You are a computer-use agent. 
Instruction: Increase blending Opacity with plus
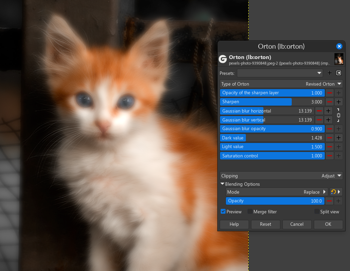[x=338, y=201]
